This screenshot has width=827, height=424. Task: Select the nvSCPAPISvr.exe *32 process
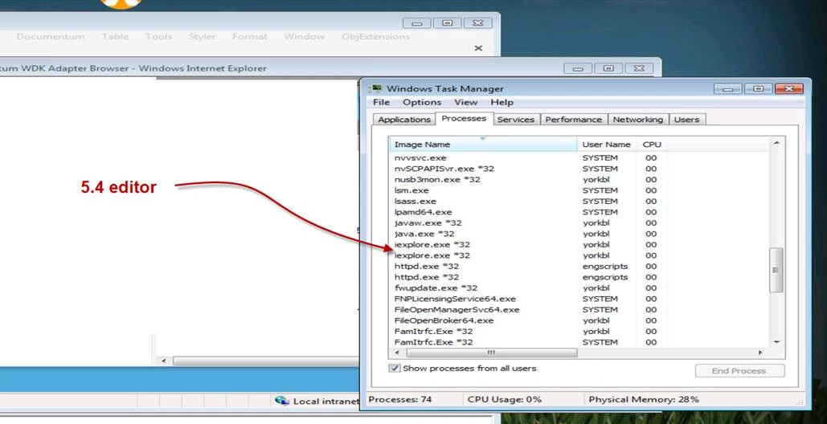(579, 169)
